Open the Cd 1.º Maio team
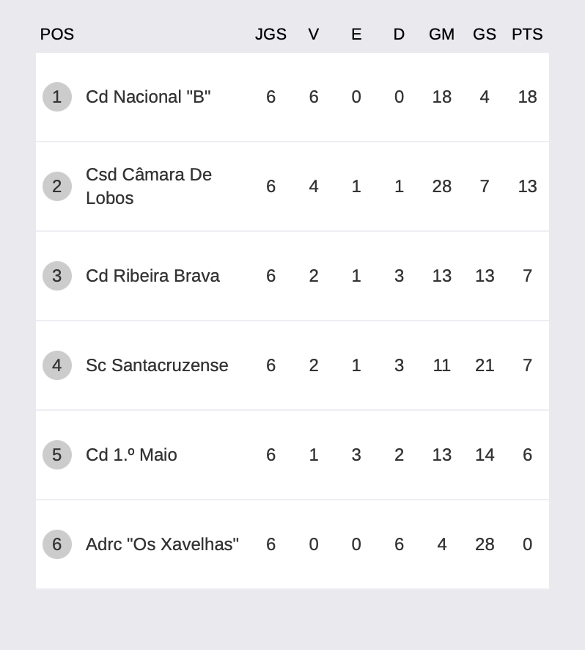 click(131, 455)
